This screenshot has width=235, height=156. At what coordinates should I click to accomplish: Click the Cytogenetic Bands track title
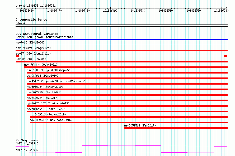tap(31, 19)
